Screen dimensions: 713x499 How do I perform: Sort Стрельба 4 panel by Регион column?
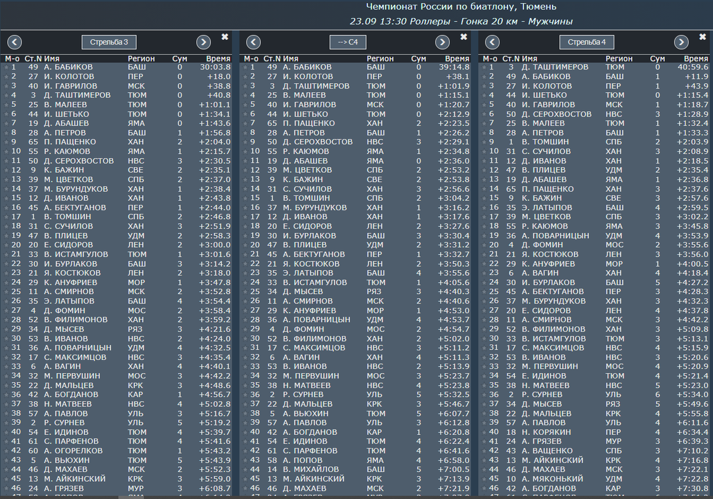pos(619,59)
